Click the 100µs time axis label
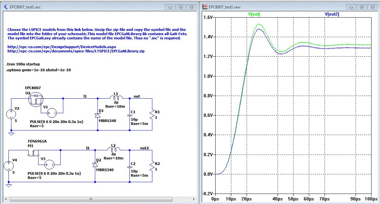 point(371,199)
